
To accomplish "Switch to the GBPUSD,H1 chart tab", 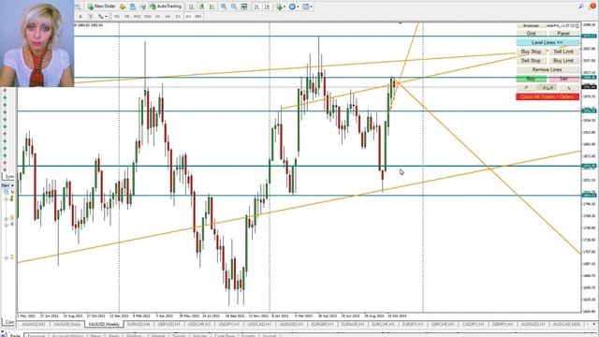I will coord(168,324).
